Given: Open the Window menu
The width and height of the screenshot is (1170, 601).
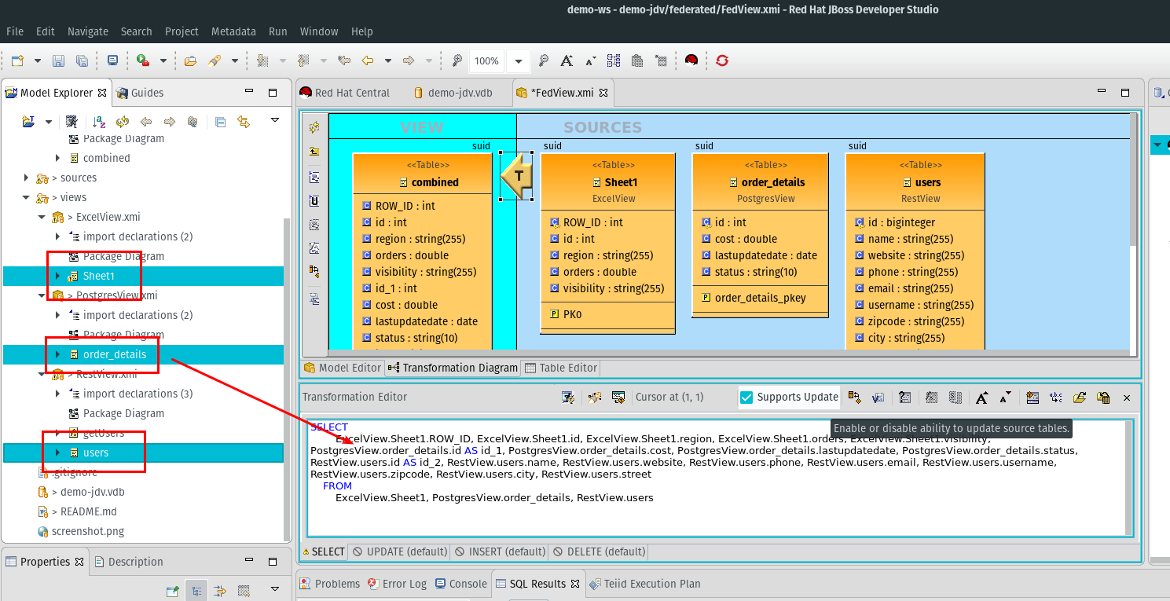Looking at the screenshot, I should click(x=319, y=31).
